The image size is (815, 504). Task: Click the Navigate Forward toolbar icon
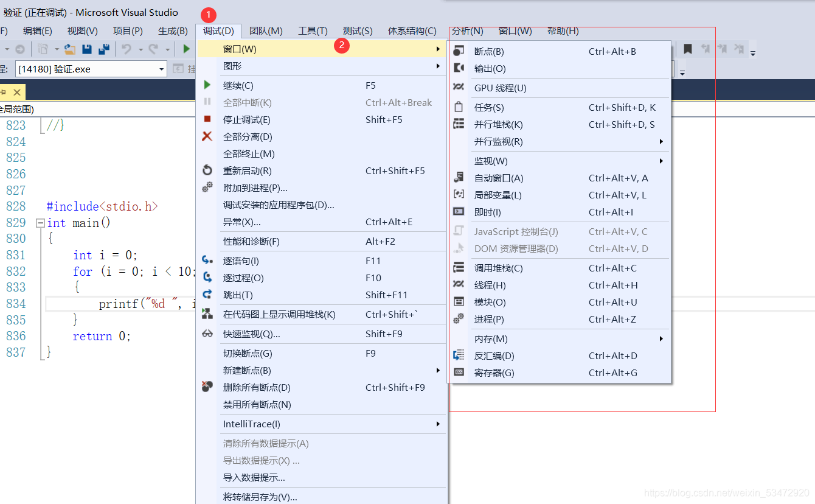pos(20,49)
